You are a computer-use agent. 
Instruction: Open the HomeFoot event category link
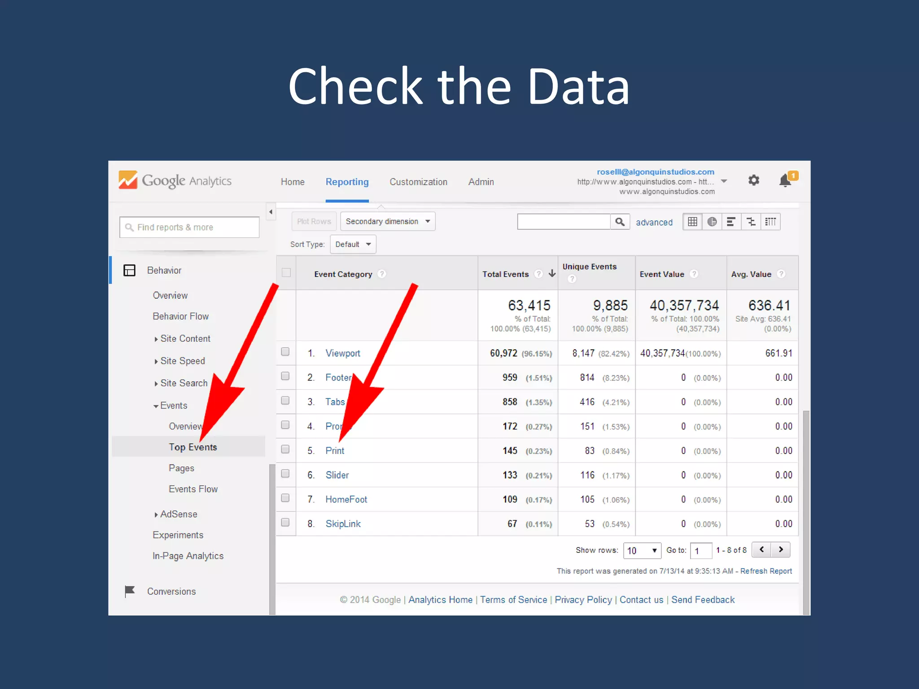(x=346, y=499)
